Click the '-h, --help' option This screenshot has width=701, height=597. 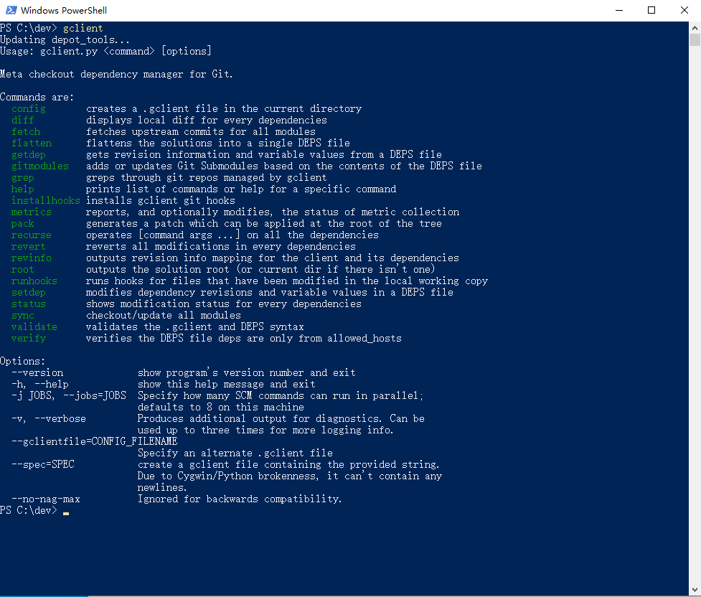(x=40, y=385)
